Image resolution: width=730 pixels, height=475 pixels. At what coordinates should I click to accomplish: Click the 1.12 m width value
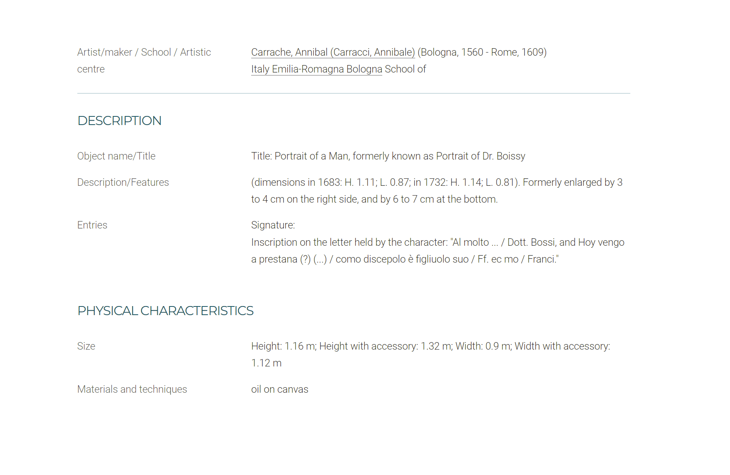(266, 363)
